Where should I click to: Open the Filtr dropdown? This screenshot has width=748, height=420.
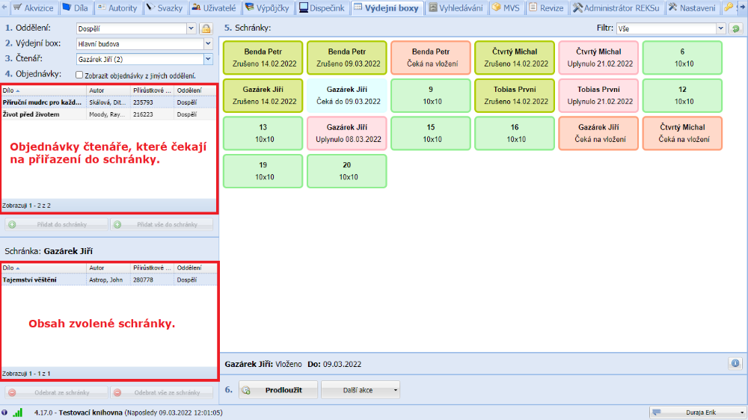[x=721, y=28]
